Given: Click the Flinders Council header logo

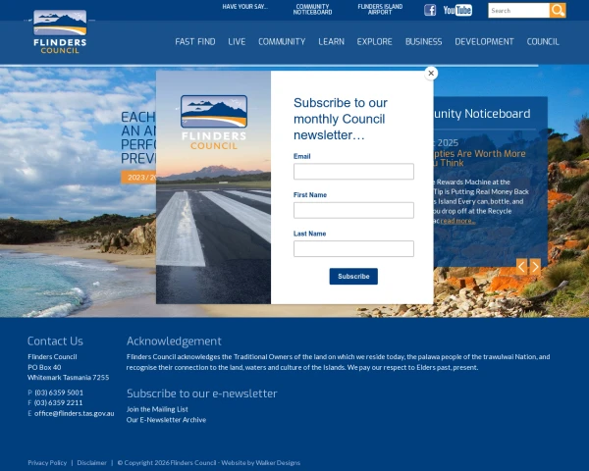Looking at the screenshot, I should click(60, 32).
